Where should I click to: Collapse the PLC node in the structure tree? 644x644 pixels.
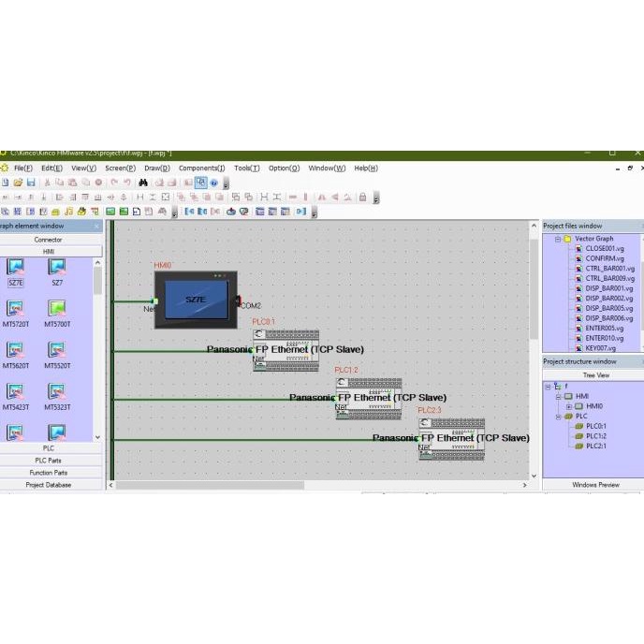pyautogui.click(x=557, y=417)
